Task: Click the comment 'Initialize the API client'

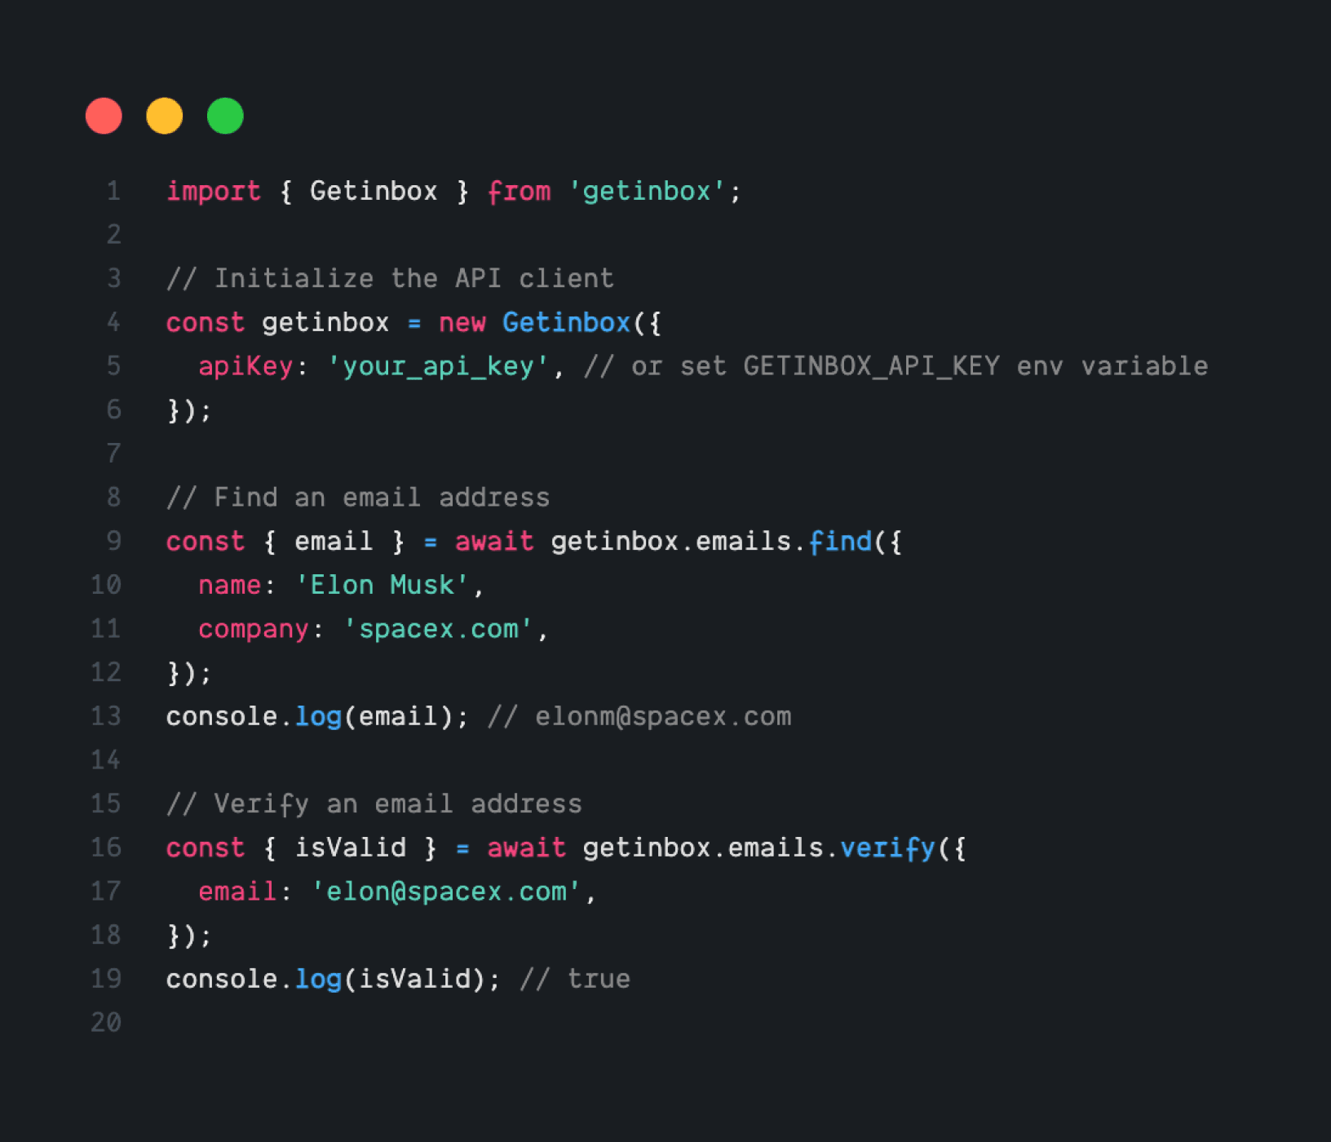Action: pyautogui.click(x=390, y=279)
